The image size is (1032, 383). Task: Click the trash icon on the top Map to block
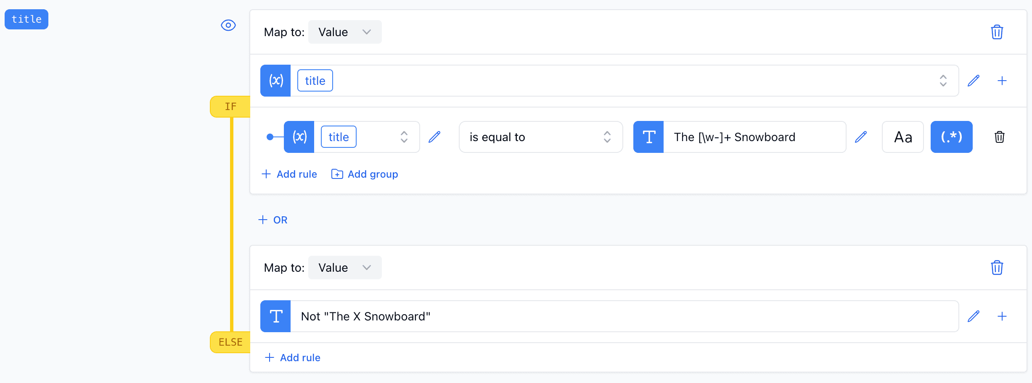(997, 31)
